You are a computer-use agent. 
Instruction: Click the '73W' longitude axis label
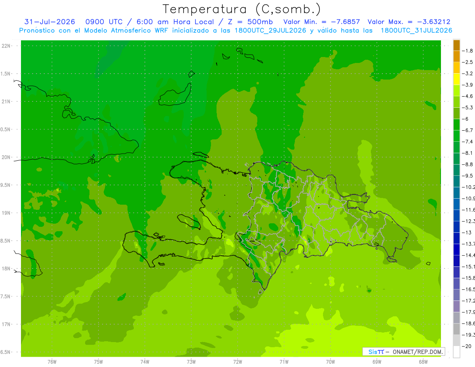point(191,362)
